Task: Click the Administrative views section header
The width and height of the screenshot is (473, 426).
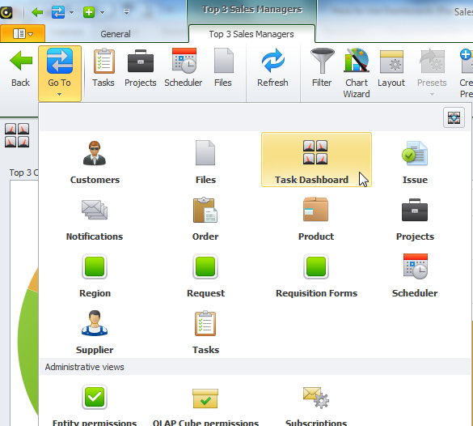Action: click(255, 367)
